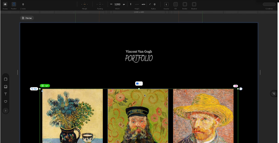This screenshot has width=279, height=143.
Task: Click the height arrows icon
Action: pos(131,4)
